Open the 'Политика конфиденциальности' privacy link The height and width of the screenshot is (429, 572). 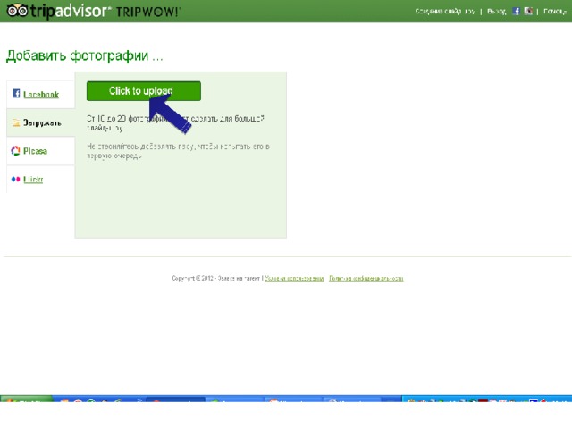point(366,278)
